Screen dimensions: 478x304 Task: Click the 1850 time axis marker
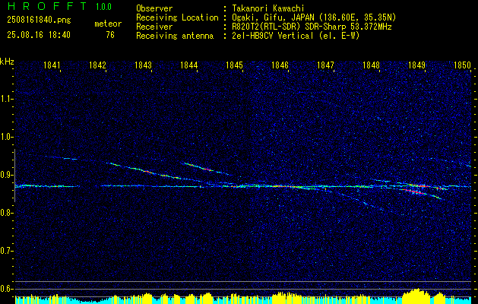pos(463,65)
